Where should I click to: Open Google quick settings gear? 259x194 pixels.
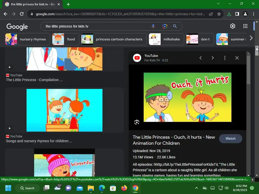[233, 26]
